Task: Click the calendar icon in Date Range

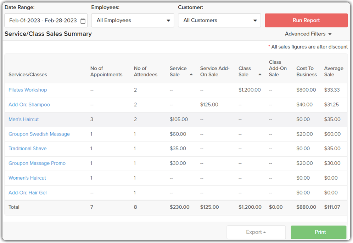Action: pyautogui.click(x=83, y=21)
